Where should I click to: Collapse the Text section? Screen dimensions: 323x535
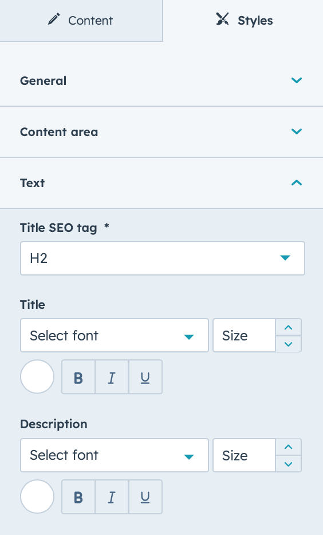161,183
